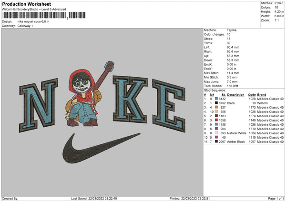Click the 'St.' column header
This screenshot has width=286, height=202.
tap(224, 95)
